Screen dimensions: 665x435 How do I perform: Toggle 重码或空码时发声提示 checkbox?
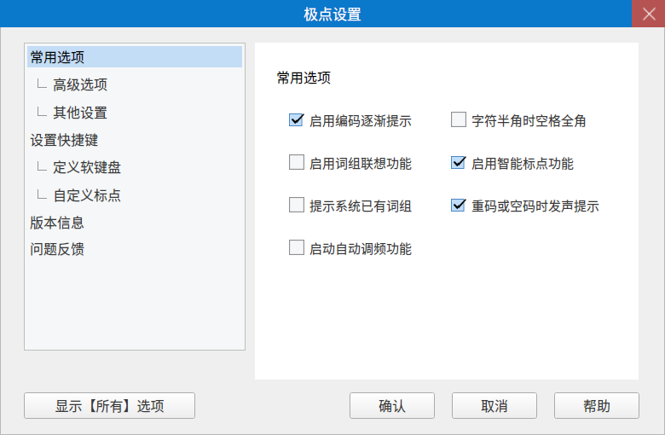(x=459, y=206)
